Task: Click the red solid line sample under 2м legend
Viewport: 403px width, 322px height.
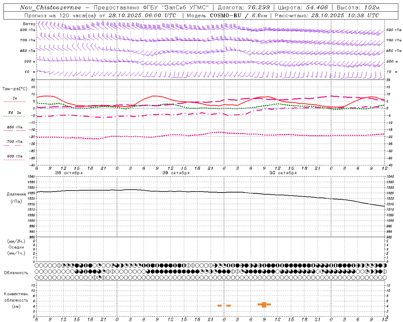Action: 14,102
